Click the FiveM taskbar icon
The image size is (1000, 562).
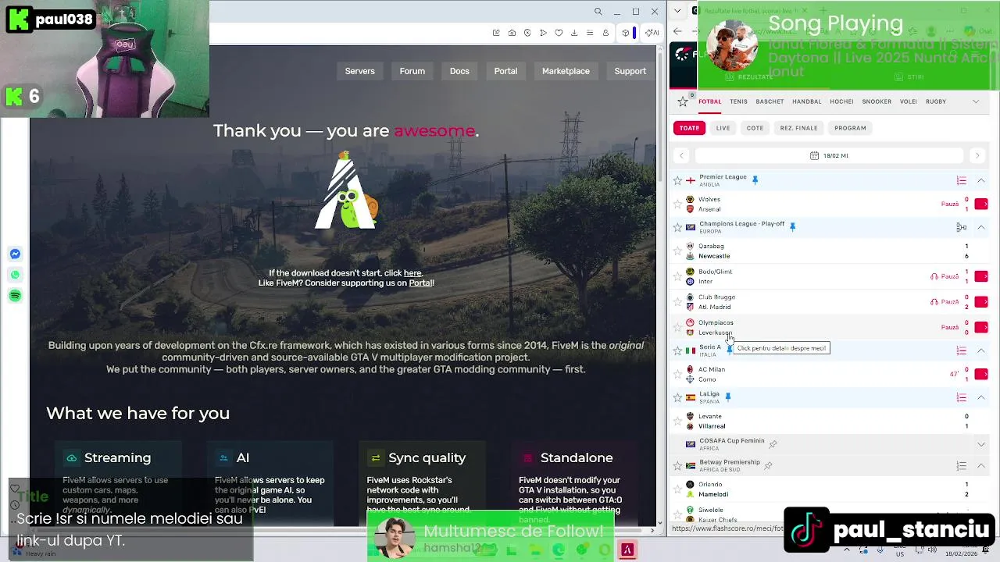coord(627,550)
